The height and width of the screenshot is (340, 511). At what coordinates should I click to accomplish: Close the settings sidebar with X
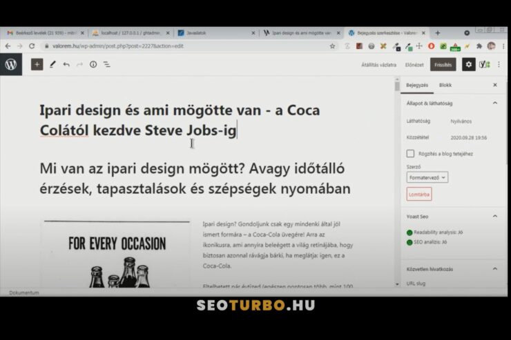coord(495,85)
